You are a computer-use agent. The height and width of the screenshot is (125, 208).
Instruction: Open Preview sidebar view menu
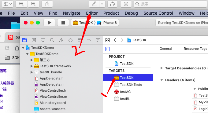coord(8,4)
